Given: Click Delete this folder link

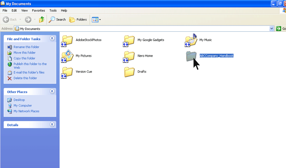Looking at the screenshot, I should [25, 78].
